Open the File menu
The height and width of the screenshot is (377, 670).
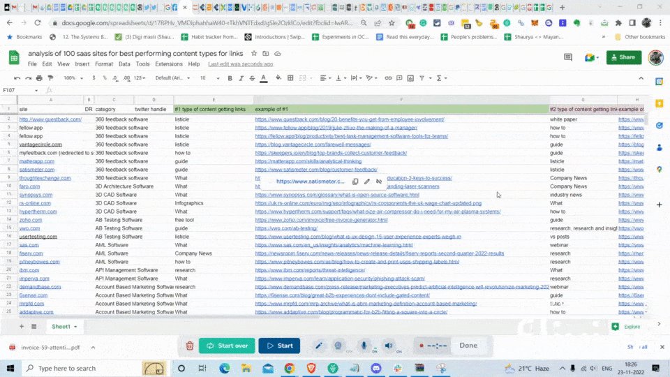click(33, 64)
